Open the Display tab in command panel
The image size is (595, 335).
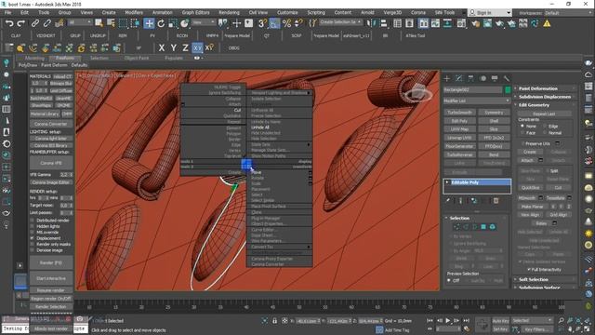495,78
